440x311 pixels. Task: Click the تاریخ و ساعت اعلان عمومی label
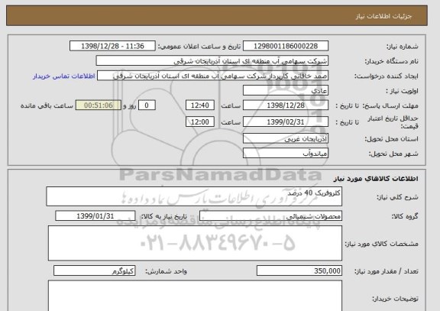(199, 47)
